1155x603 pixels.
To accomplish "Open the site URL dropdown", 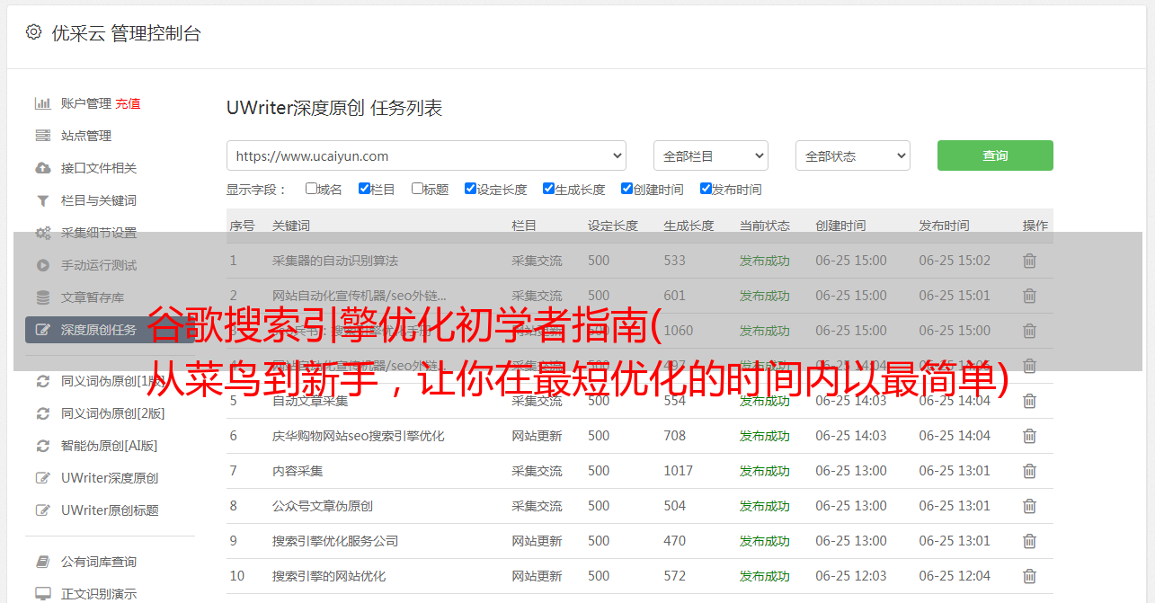I will (x=426, y=155).
